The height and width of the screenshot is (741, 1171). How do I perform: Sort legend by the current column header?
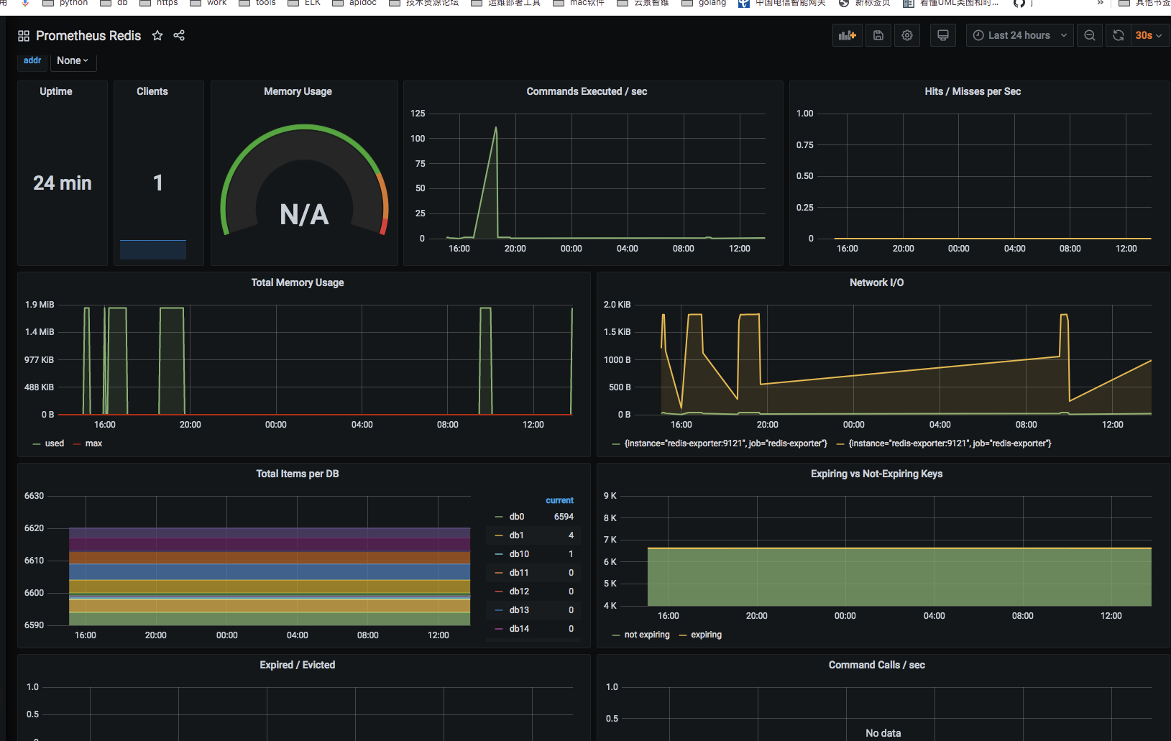(559, 500)
